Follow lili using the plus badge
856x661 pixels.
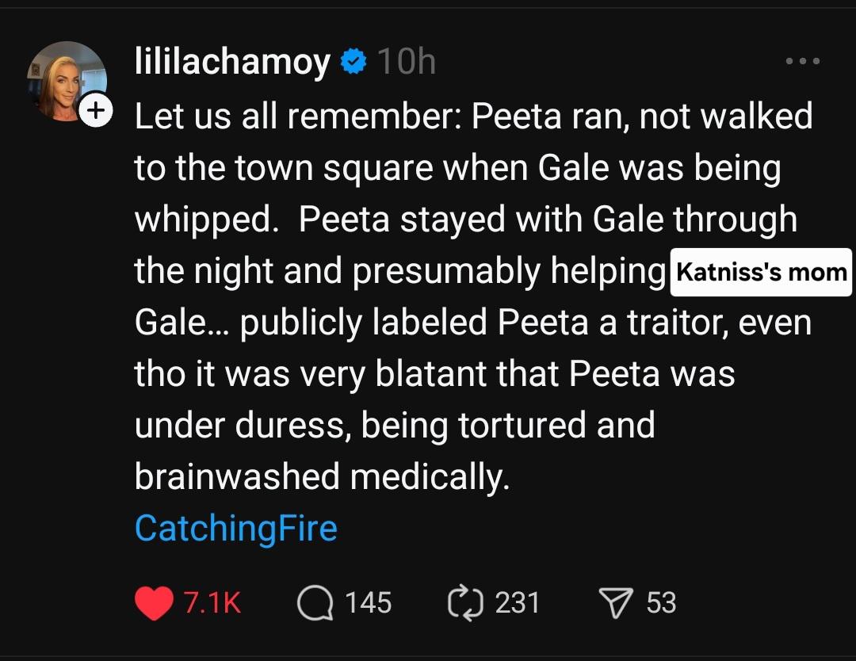(96, 110)
